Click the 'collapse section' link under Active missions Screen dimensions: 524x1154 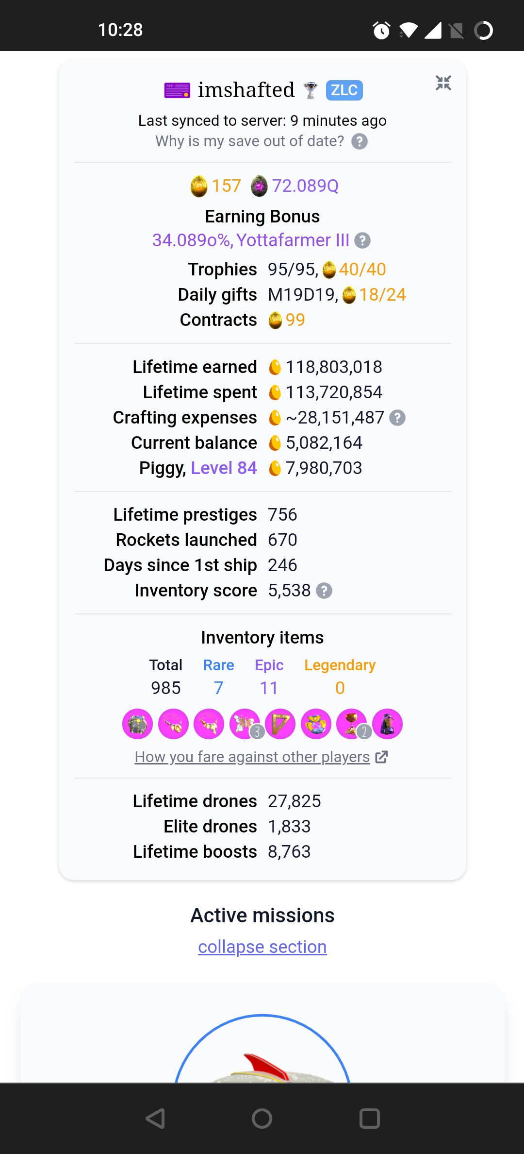[262, 947]
